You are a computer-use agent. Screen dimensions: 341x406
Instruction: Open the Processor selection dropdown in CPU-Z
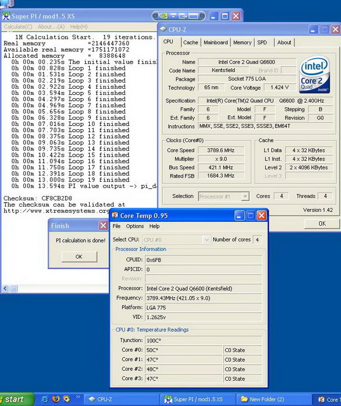[223, 196]
